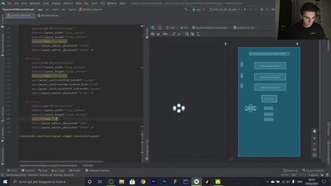331x186 pixels.
Task: Open the Build menu
Action: [x=79, y=4]
